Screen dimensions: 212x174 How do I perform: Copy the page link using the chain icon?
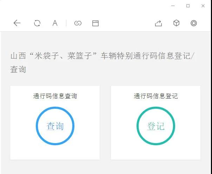tap(78, 23)
